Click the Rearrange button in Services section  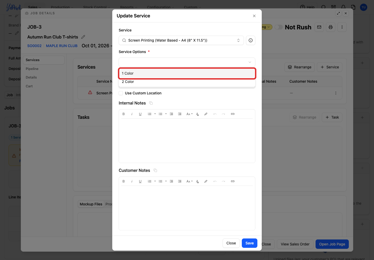point(299,67)
